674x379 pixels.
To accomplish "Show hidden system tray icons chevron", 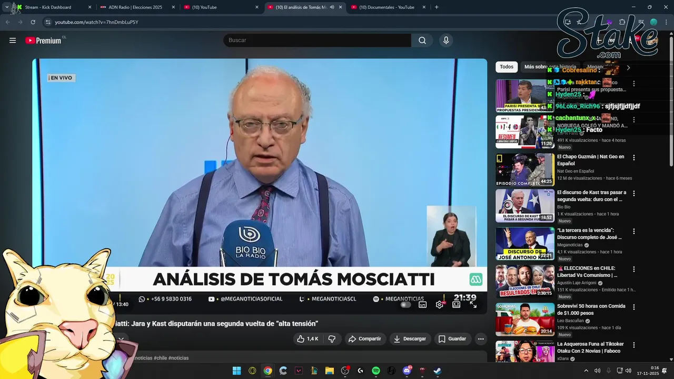I will 586,371.
